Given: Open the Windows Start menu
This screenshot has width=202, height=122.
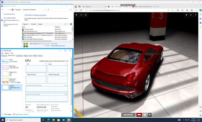Looking at the screenshot, I should click(x=3, y=120).
